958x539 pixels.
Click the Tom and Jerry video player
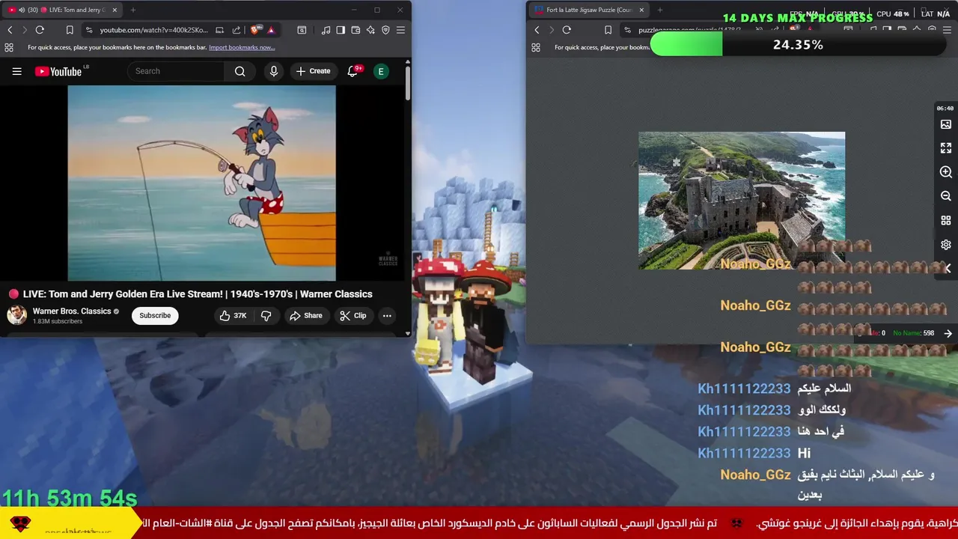tap(202, 183)
